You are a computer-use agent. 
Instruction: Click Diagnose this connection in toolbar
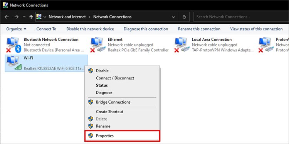pyautogui.click(x=146, y=29)
